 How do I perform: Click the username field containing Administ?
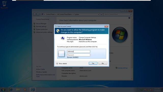click(x=78, y=51)
